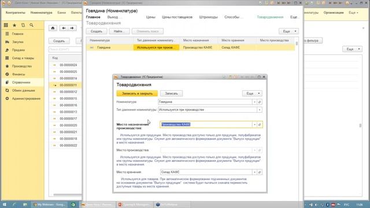Open history icon in sidebar toolbar
Image resolution: width=370 pixels, height=208 pixels.
(23, 25)
